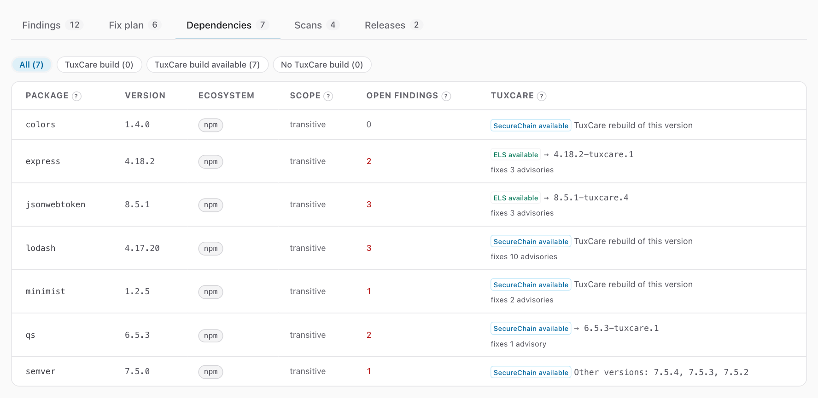Image resolution: width=818 pixels, height=398 pixels.
Task: Click the open findings count 3 for lodash
Action: (x=369, y=248)
